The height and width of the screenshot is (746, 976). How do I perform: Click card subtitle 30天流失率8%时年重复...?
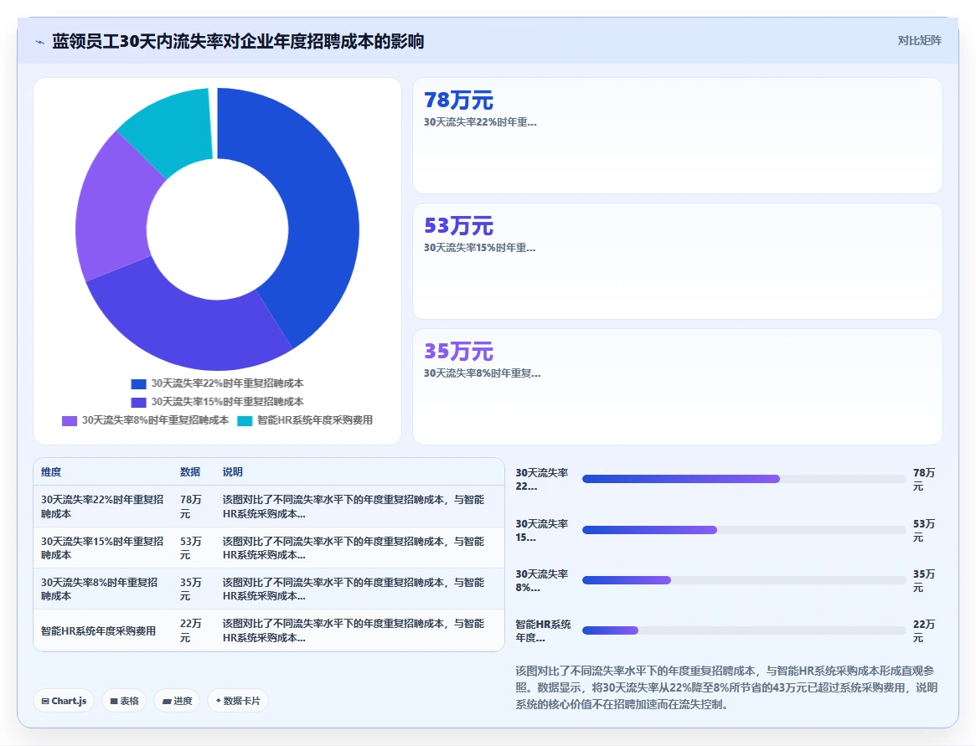tap(483, 373)
